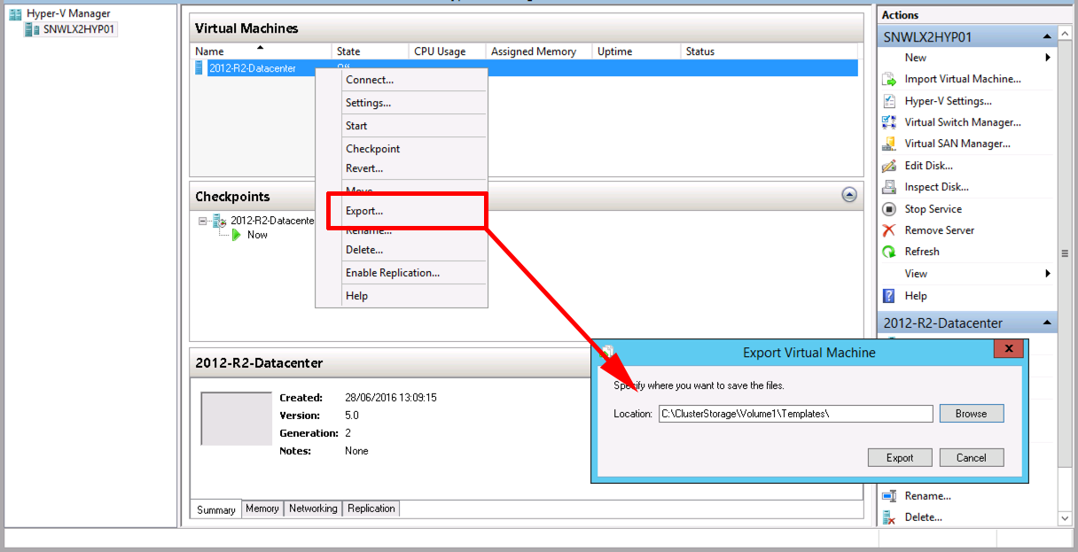Click the Version value 5.0
The width and height of the screenshot is (1078, 552).
tap(352, 416)
